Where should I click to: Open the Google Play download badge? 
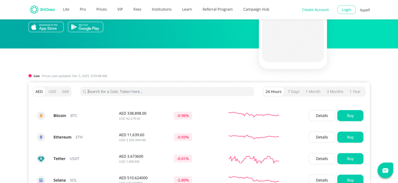coord(86,27)
